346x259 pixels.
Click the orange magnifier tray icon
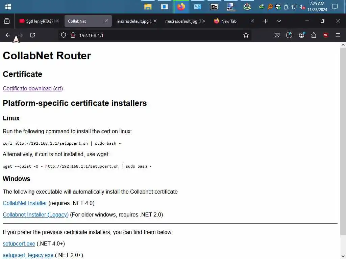coord(270,7)
